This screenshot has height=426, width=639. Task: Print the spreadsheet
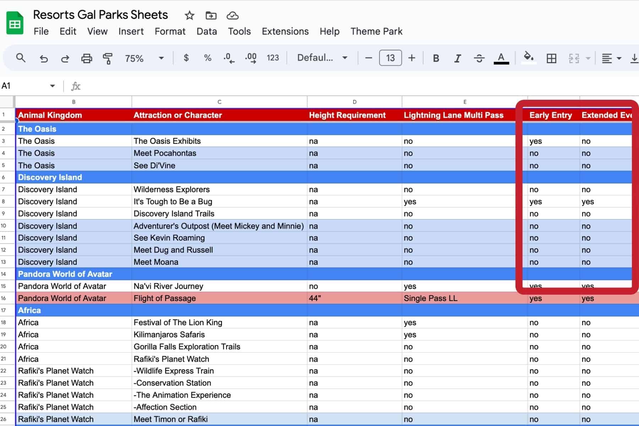87,58
